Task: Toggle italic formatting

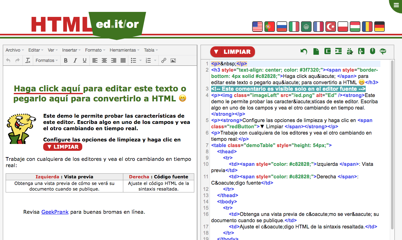Action: pyautogui.click(x=75, y=60)
